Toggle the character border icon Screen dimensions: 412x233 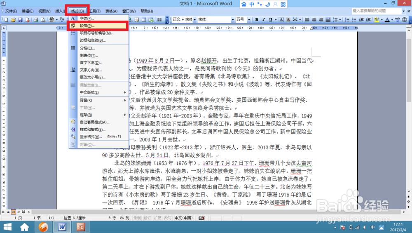(281, 20)
